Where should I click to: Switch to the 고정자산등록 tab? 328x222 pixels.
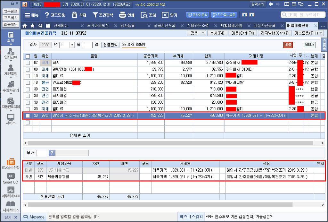(x=264, y=26)
